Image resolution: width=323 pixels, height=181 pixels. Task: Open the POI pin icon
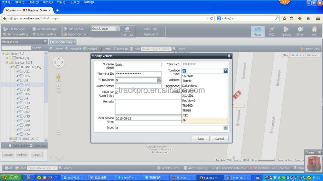(x=272, y=30)
